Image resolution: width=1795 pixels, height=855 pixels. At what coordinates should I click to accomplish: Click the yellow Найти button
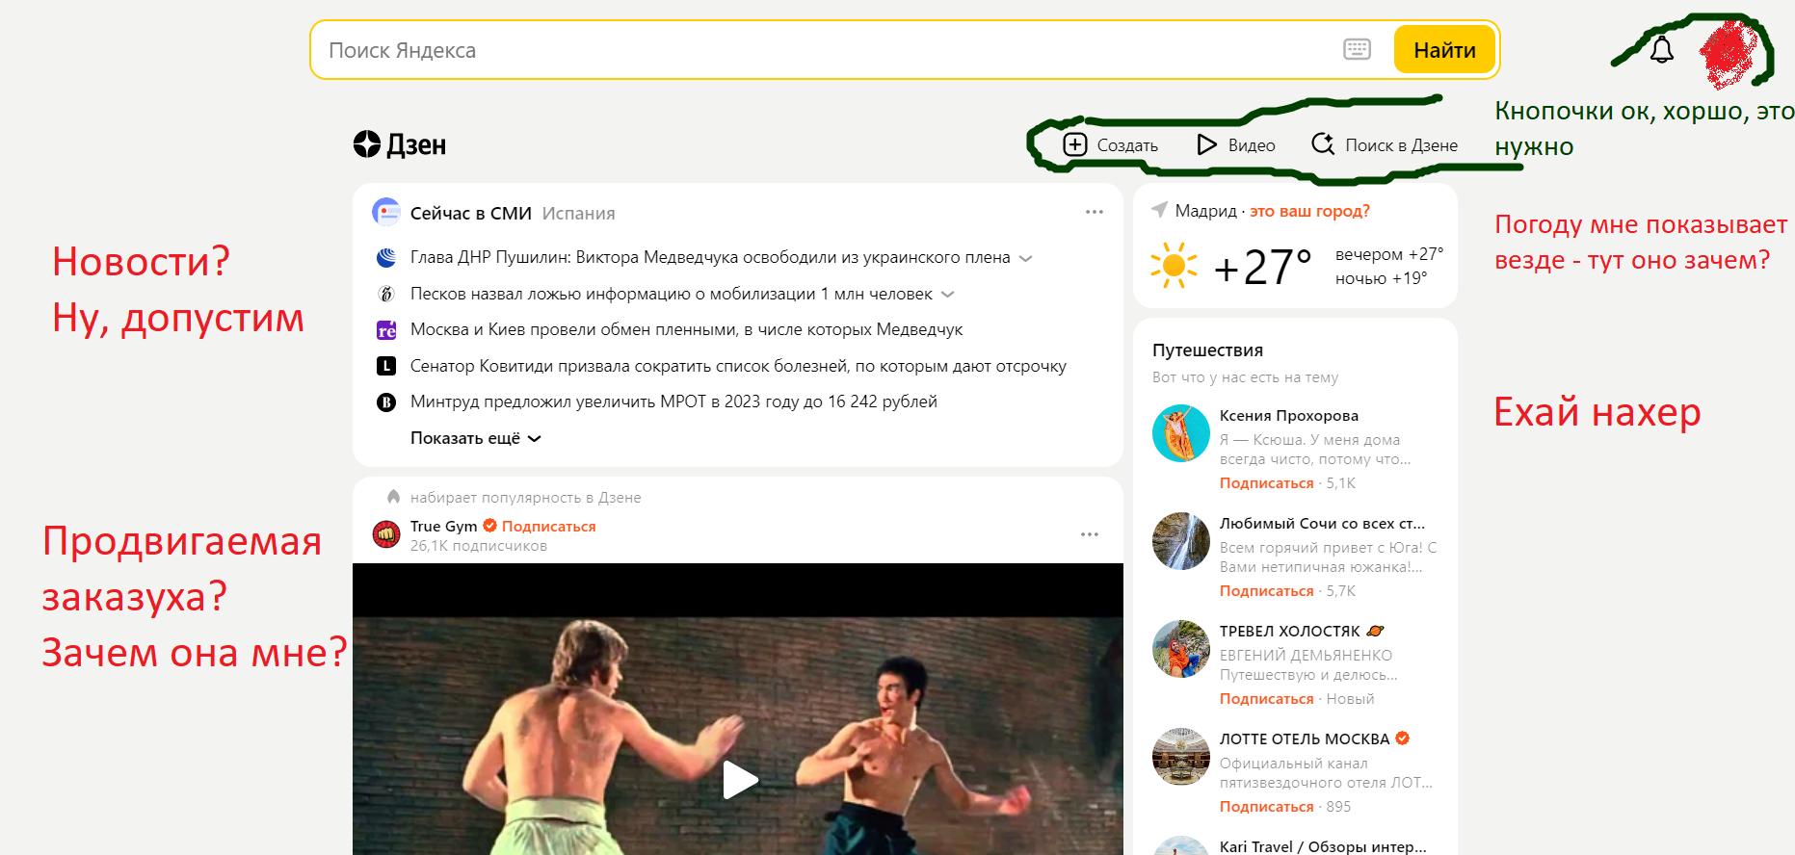tap(1444, 50)
